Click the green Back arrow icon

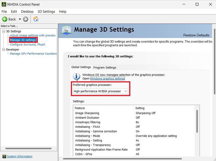[5, 19]
